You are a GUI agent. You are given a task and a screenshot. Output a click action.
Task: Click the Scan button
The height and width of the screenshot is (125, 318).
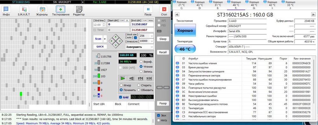click(98, 39)
